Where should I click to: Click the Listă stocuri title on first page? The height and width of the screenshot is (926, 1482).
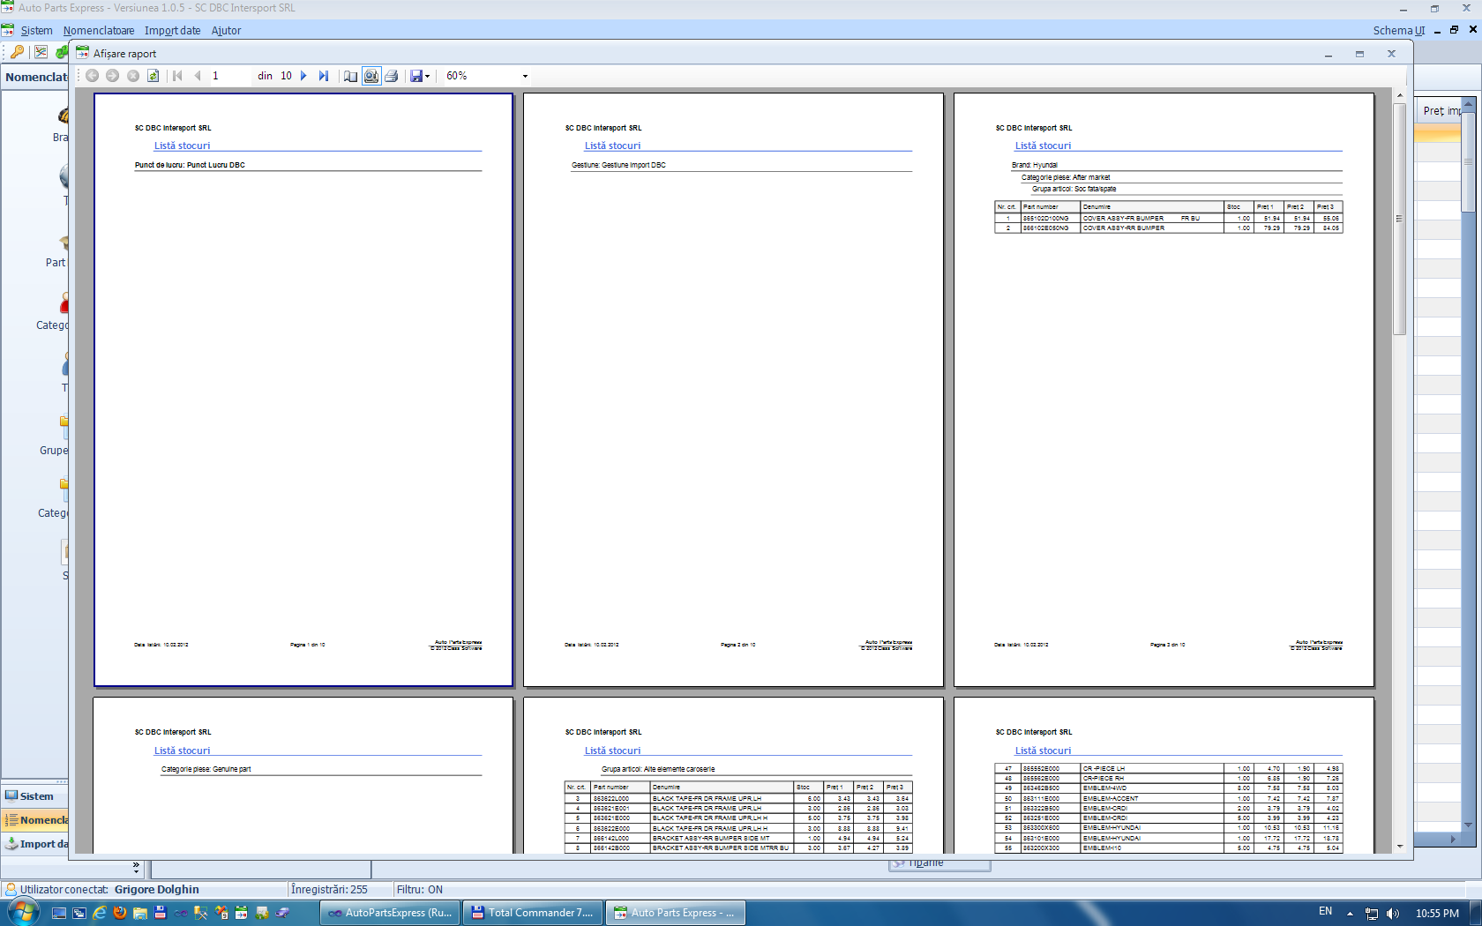point(182,146)
